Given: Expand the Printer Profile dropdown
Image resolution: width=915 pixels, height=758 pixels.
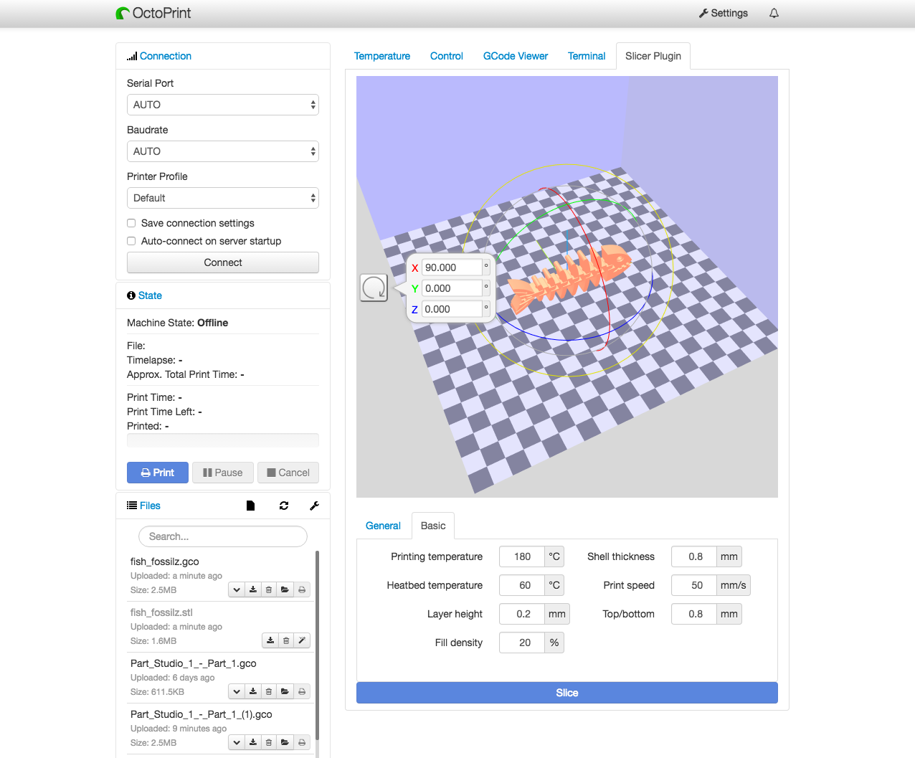Looking at the screenshot, I should [x=223, y=198].
